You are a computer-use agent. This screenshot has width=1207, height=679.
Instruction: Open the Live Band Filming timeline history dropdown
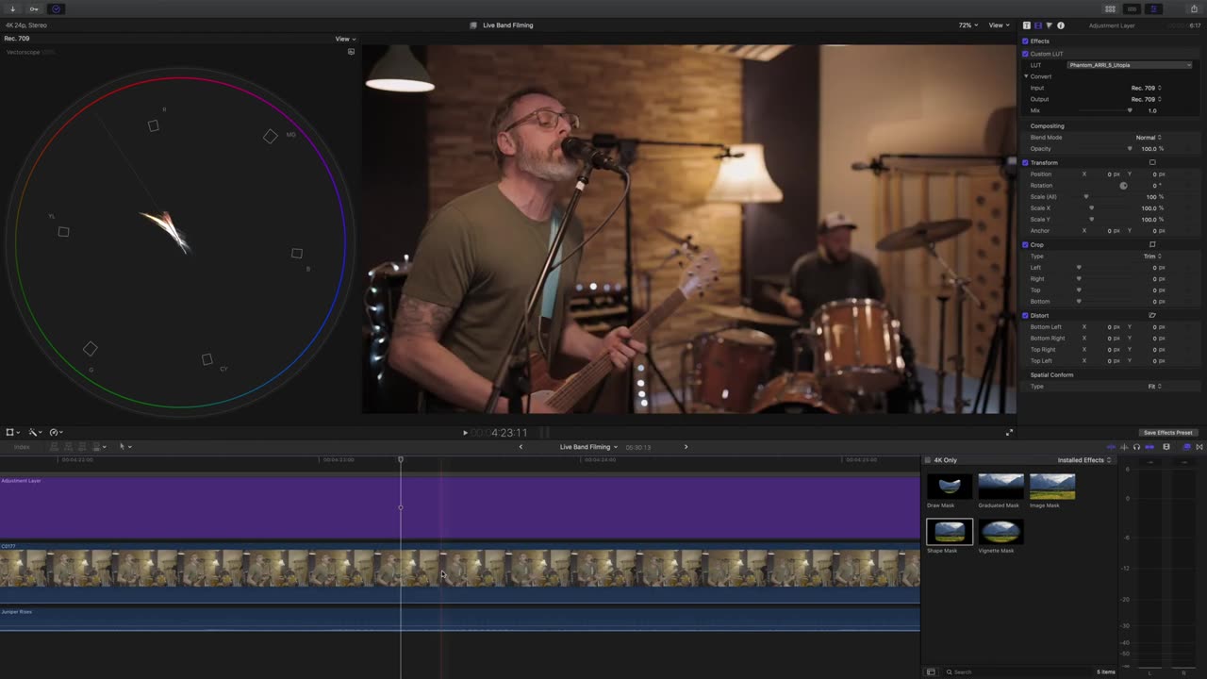(588, 447)
